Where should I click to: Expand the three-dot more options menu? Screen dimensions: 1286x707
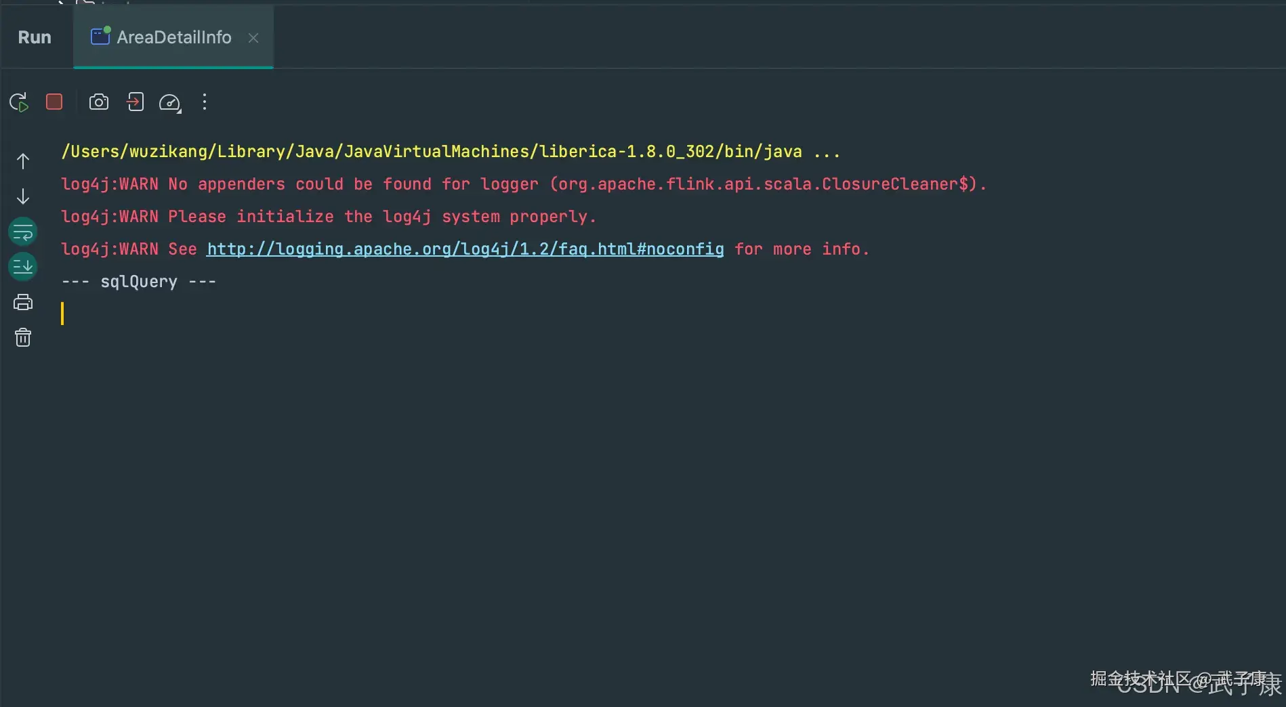204,102
